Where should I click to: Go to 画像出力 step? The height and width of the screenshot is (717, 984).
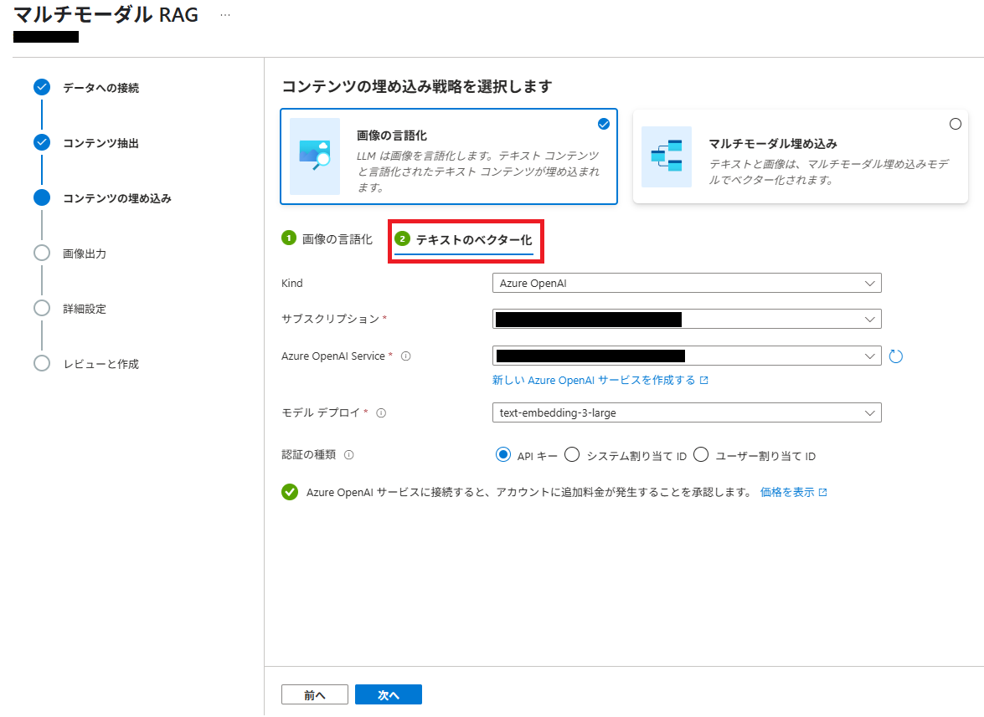coord(85,254)
